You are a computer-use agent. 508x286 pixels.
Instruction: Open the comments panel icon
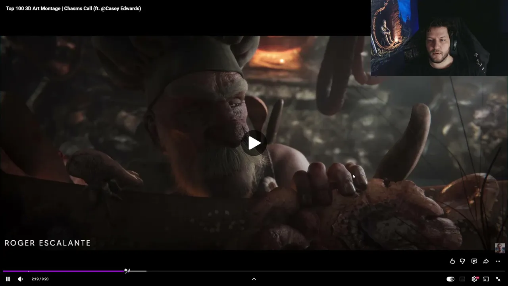tap(474, 261)
